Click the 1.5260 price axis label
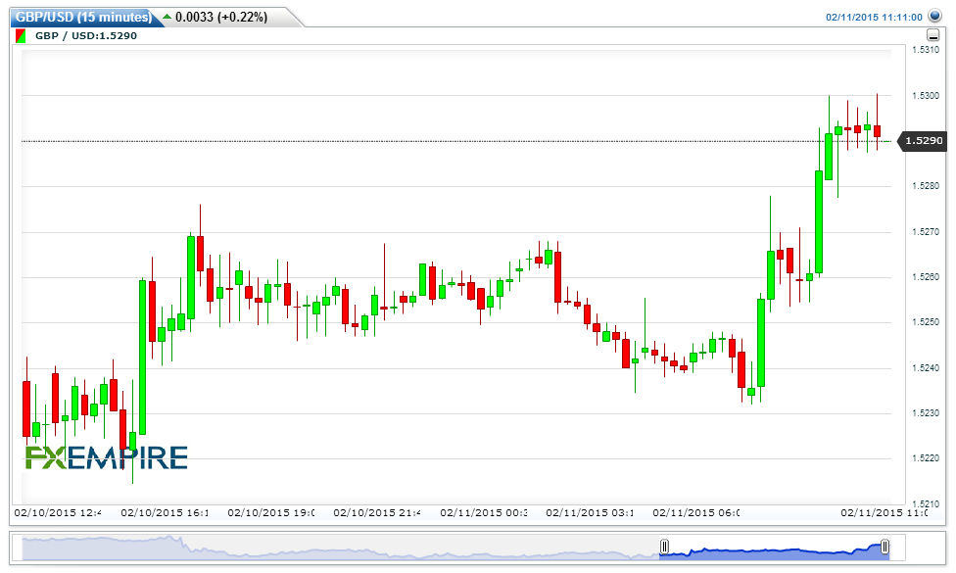This screenshot has height=573, width=956. 925,277
